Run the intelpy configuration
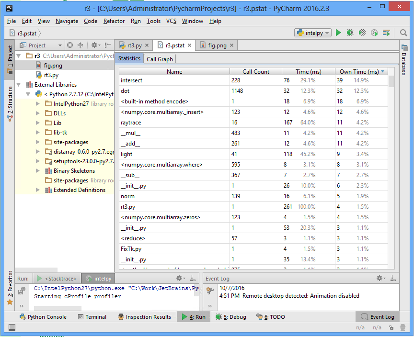Viewport: 414px width, 337px height. click(x=338, y=33)
